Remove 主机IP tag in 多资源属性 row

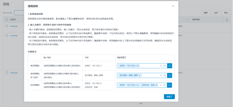coord(138,85)
